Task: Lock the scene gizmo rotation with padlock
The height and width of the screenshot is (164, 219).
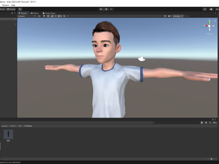Action: click(215, 20)
